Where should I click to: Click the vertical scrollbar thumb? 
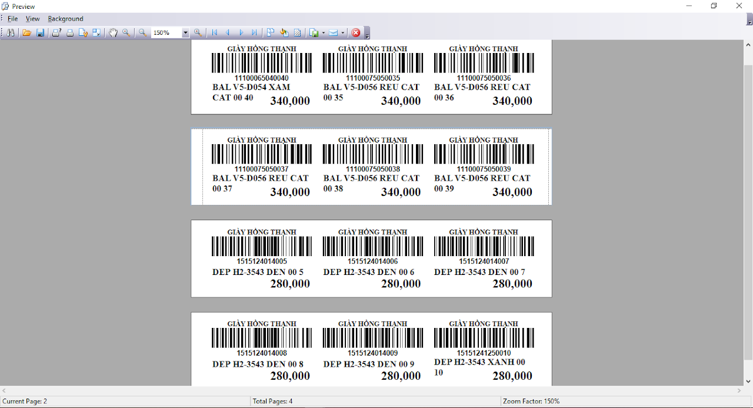[x=748, y=212]
